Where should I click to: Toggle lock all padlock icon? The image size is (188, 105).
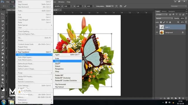point(170,22)
